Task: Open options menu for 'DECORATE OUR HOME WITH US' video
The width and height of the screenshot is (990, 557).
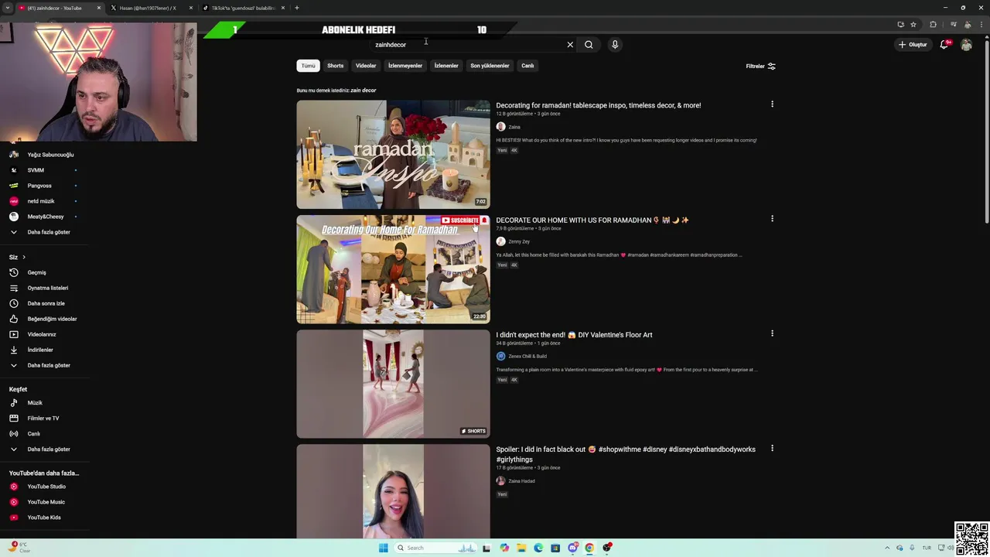Action: 772,219
